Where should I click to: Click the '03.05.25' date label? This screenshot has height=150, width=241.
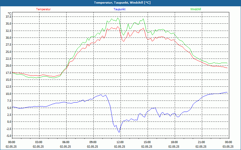[x=228, y=146]
